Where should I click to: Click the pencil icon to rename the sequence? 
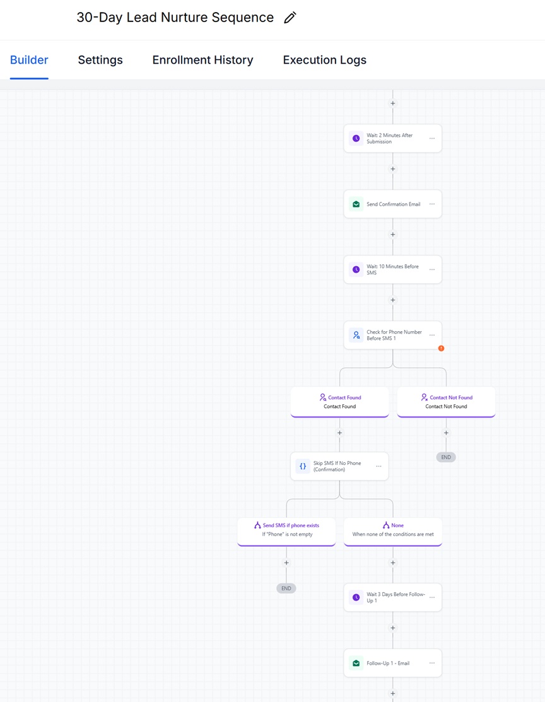(290, 17)
